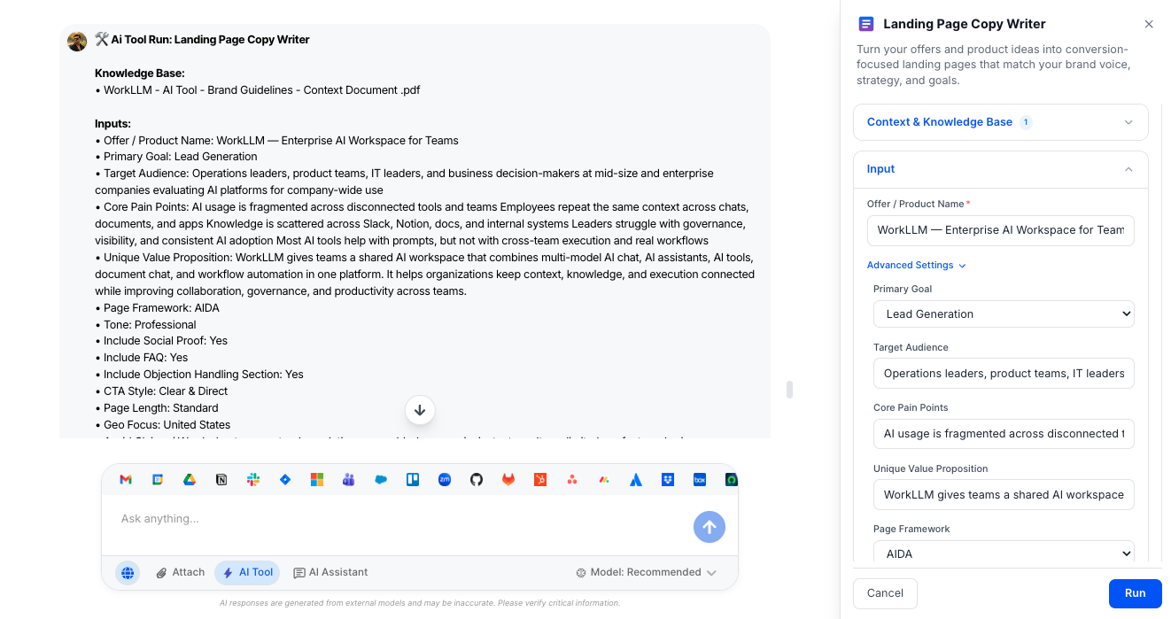The height and width of the screenshot is (619, 1171).
Task: Click the 'CTA Style: Clear & Direct' line
Action: coord(161,391)
